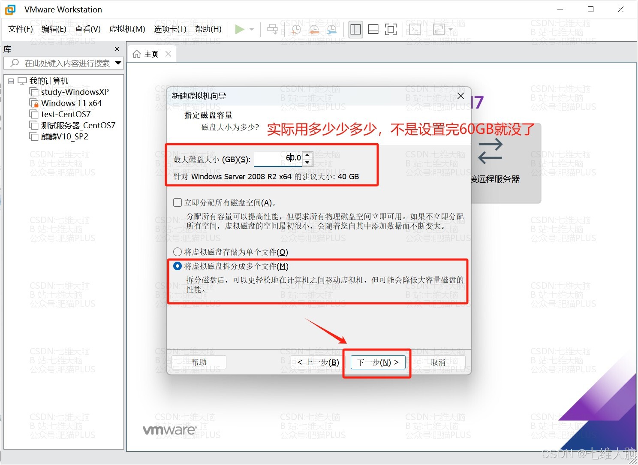
Task: Click the VMware Workstation app icon
Action: (x=10, y=9)
